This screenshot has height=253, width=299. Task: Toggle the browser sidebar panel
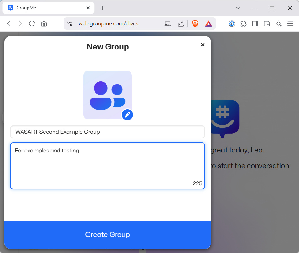(x=255, y=24)
